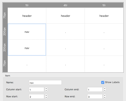Increment the Column start stepper up arrow
Viewport: 126px width, 101px height.
point(46,88)
